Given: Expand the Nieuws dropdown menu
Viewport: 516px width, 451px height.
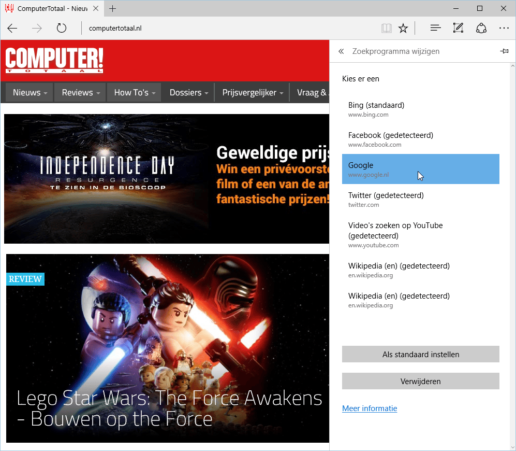Looking at the screenshot, I should [x=30, y=93].
